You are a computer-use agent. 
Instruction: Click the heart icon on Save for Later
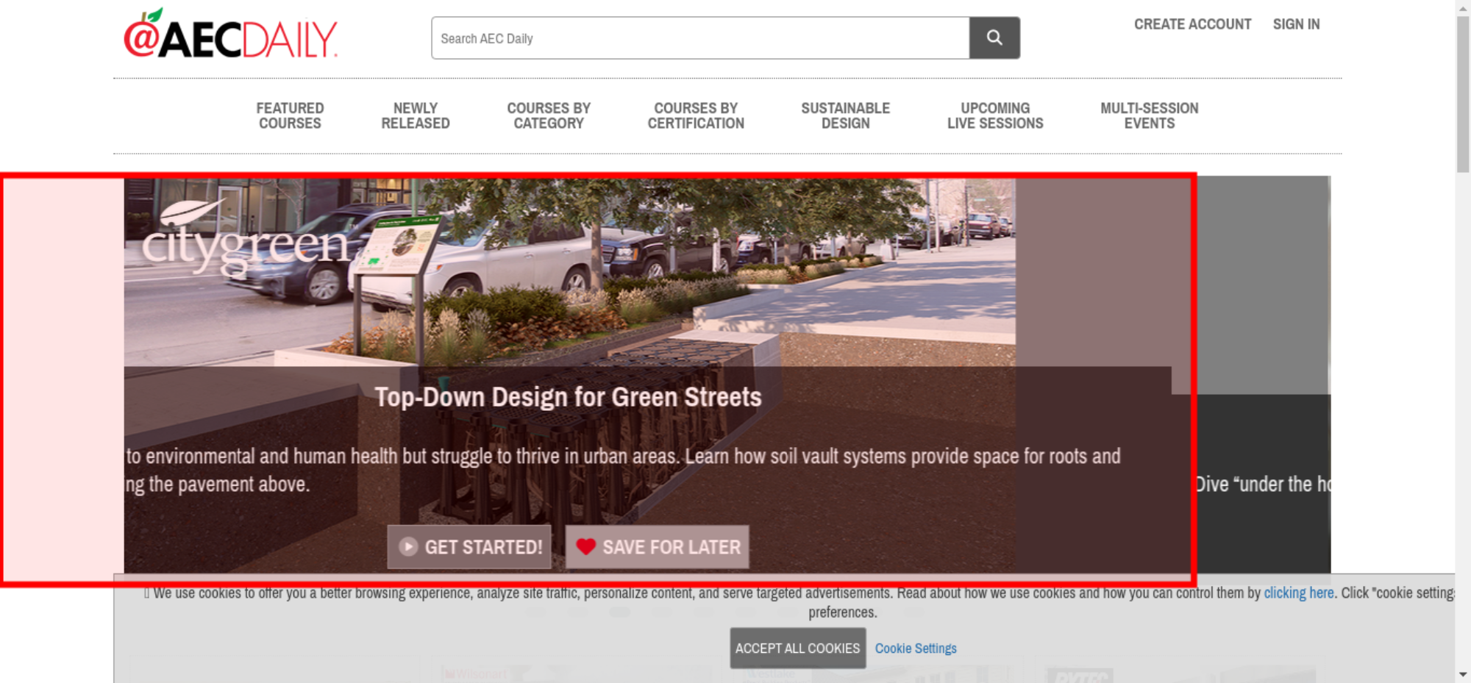point(585,547)
